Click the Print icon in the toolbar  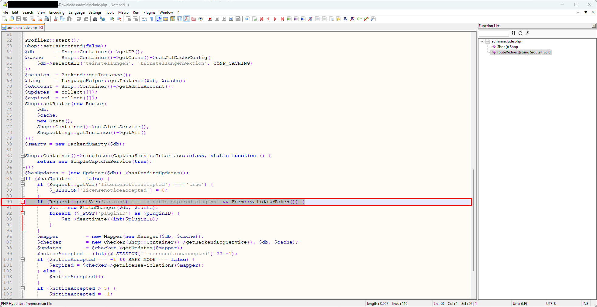pos(46,19)
